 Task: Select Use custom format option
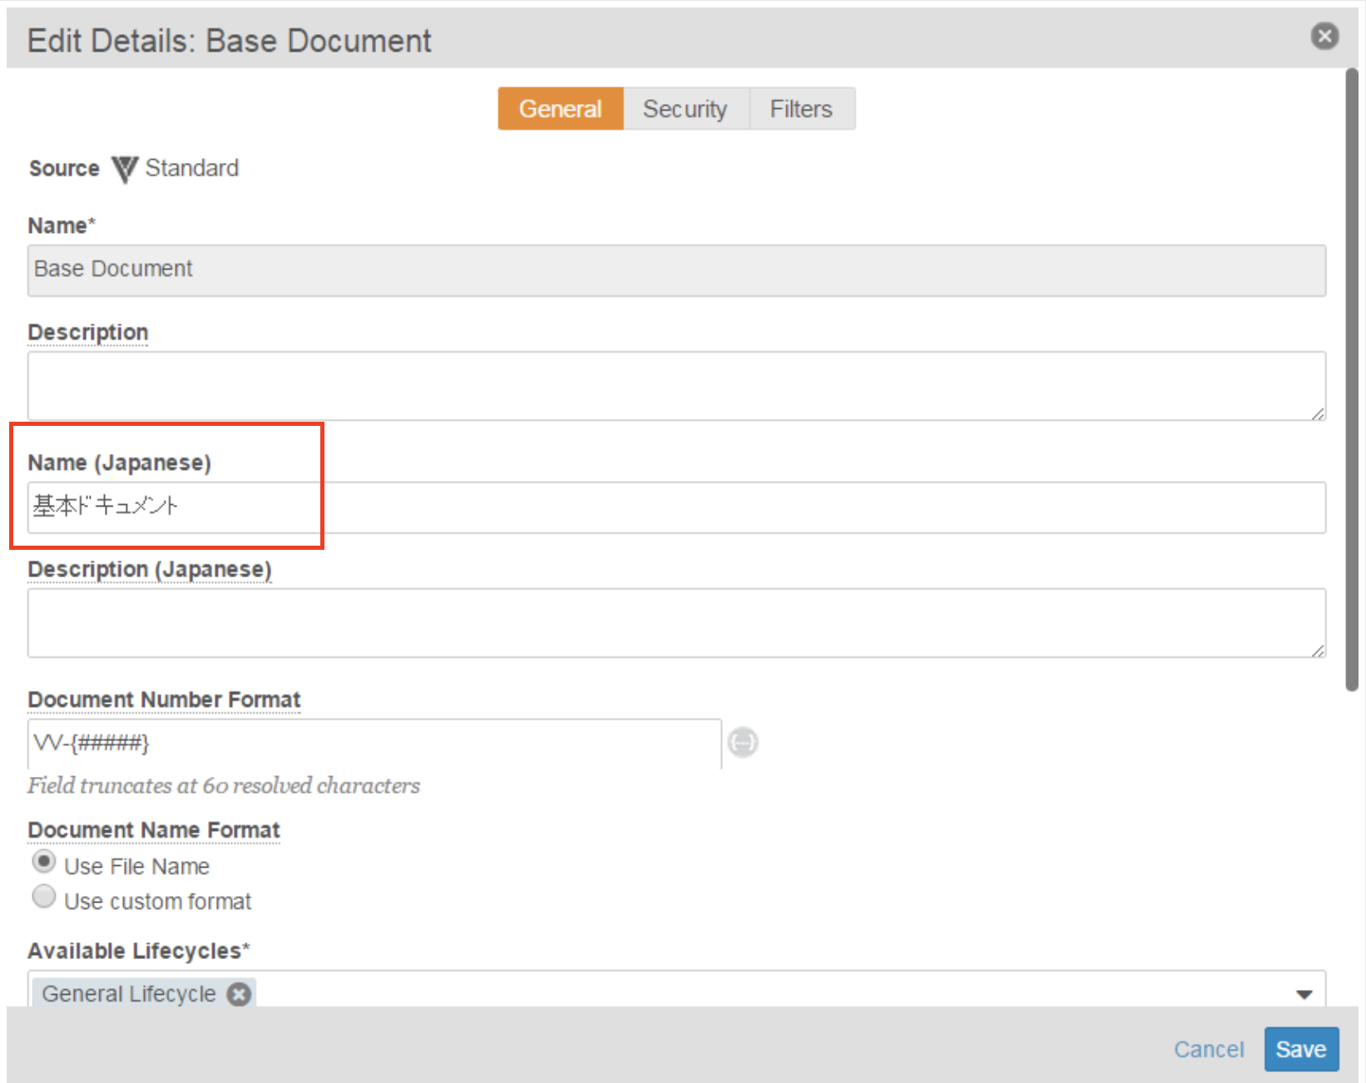(x=44, y=897)
